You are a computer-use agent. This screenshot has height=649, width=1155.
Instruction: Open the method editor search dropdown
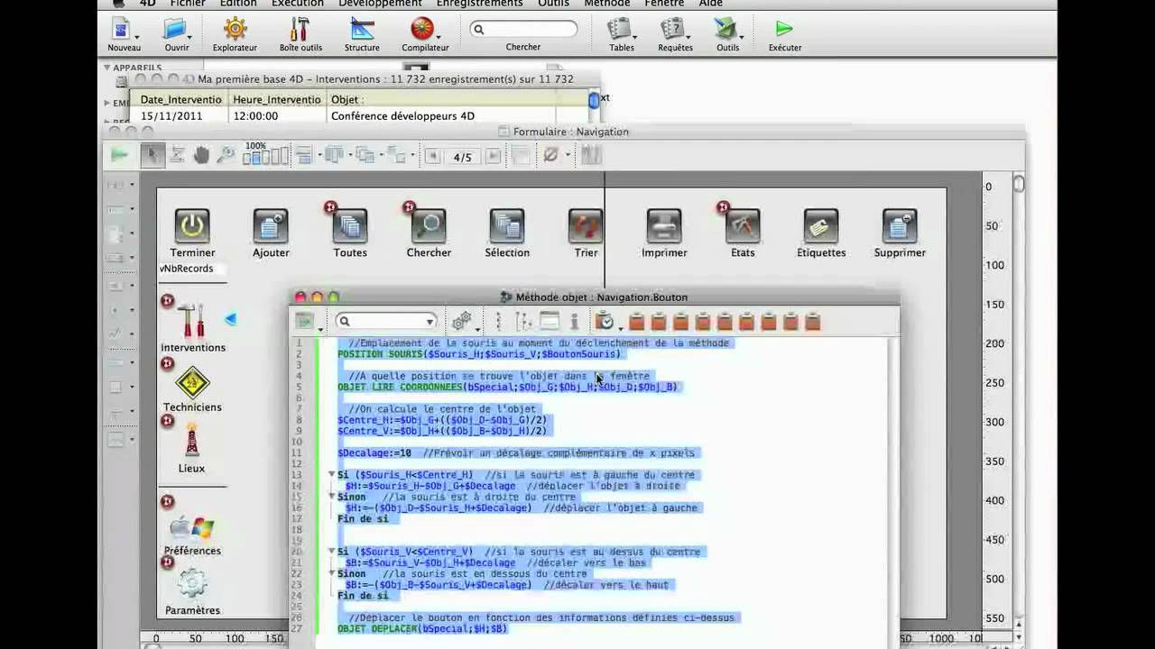click(430, 322)
